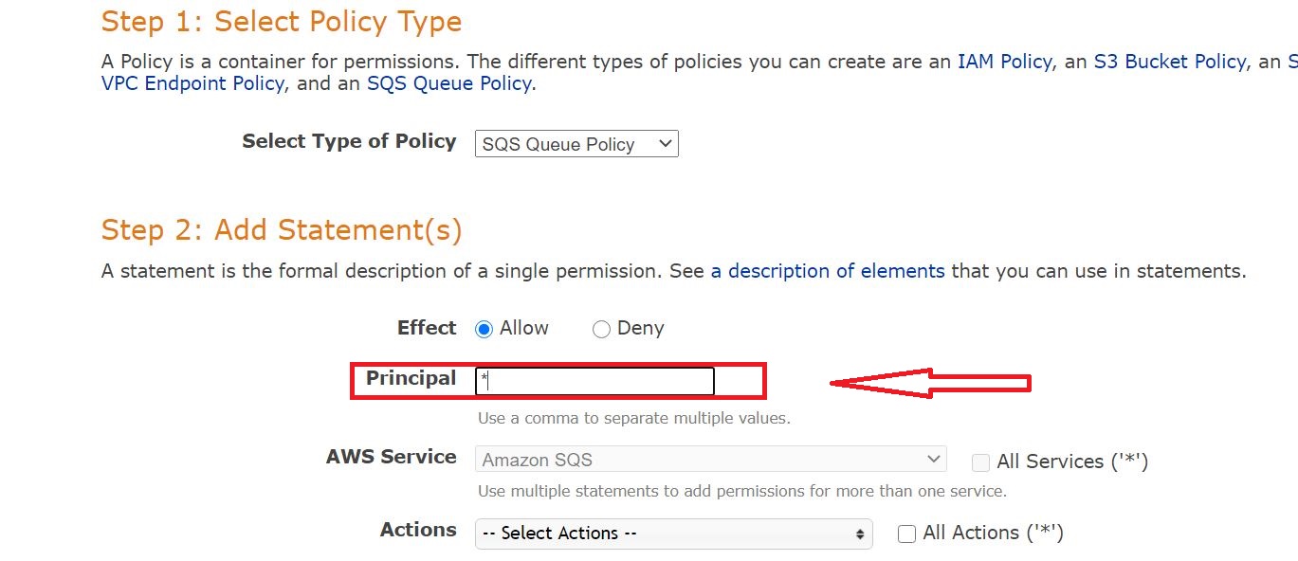Select the Allow effect radio button
Image resolution: width=1298 pixels, height=561 pixels.
(484, 329)
